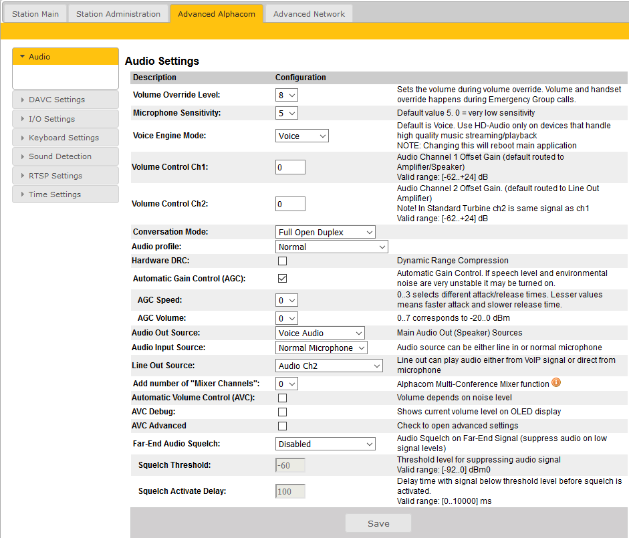Viewport: 629px width, 538px height.
Task: Enable Automatic Volume Control (AVC) checkbox
Action: (282, 398)
